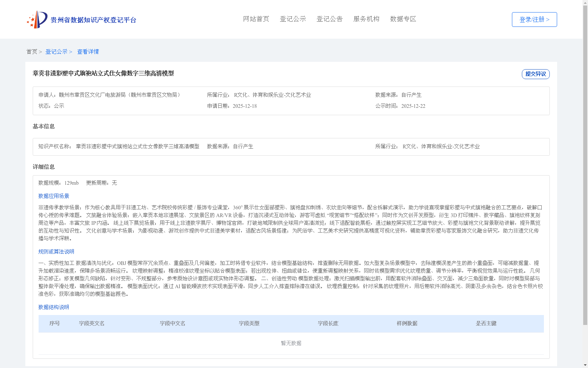Select 服务机构 in the top navigation

366,19
